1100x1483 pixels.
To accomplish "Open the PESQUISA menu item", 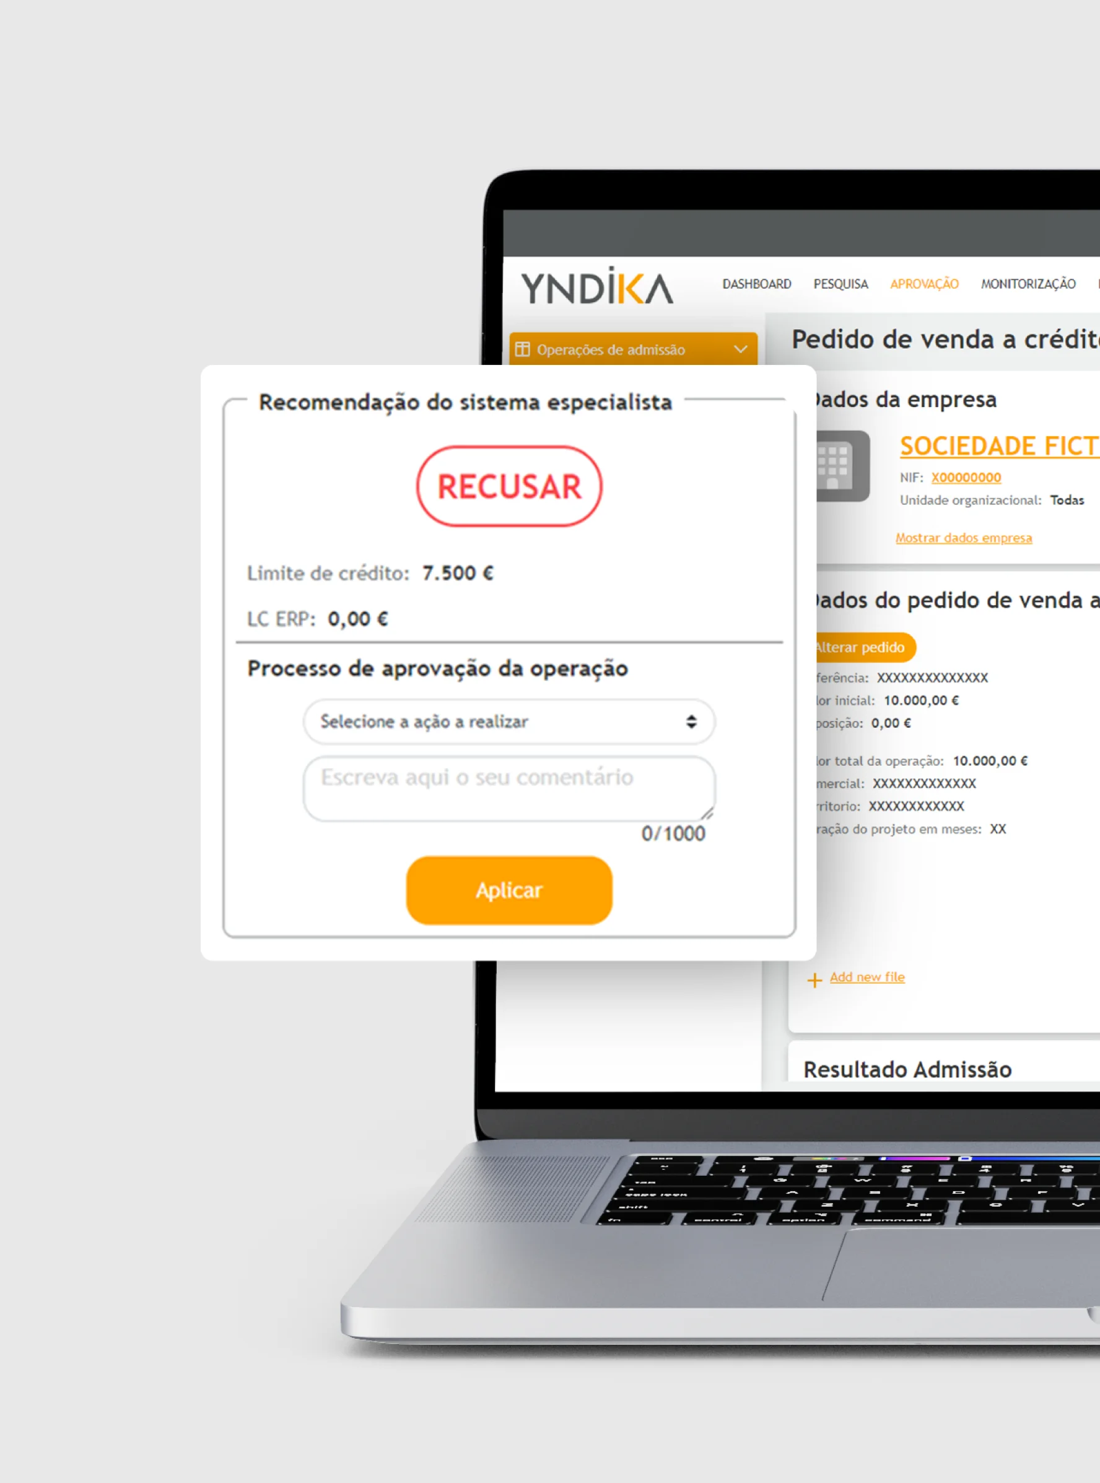I will coord(840,284).
